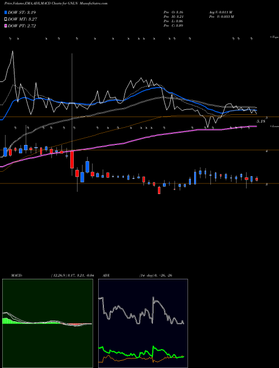The width and height of the screenshot is (279, 368).
Task: Open the green MACD indicator chart panel
Action: 47,323
